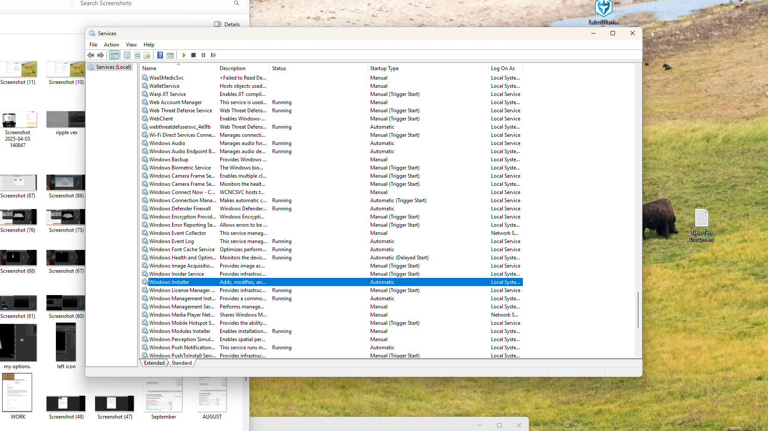The width and height of the screenshot is (768, 431).
Task: Sort by the Log On As column header
Action: click(506, 68)
